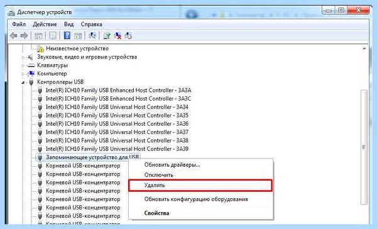Click the Forward arrow in the toolbar
The height and width of the screenshot is (229, 377).
point(24,36)
